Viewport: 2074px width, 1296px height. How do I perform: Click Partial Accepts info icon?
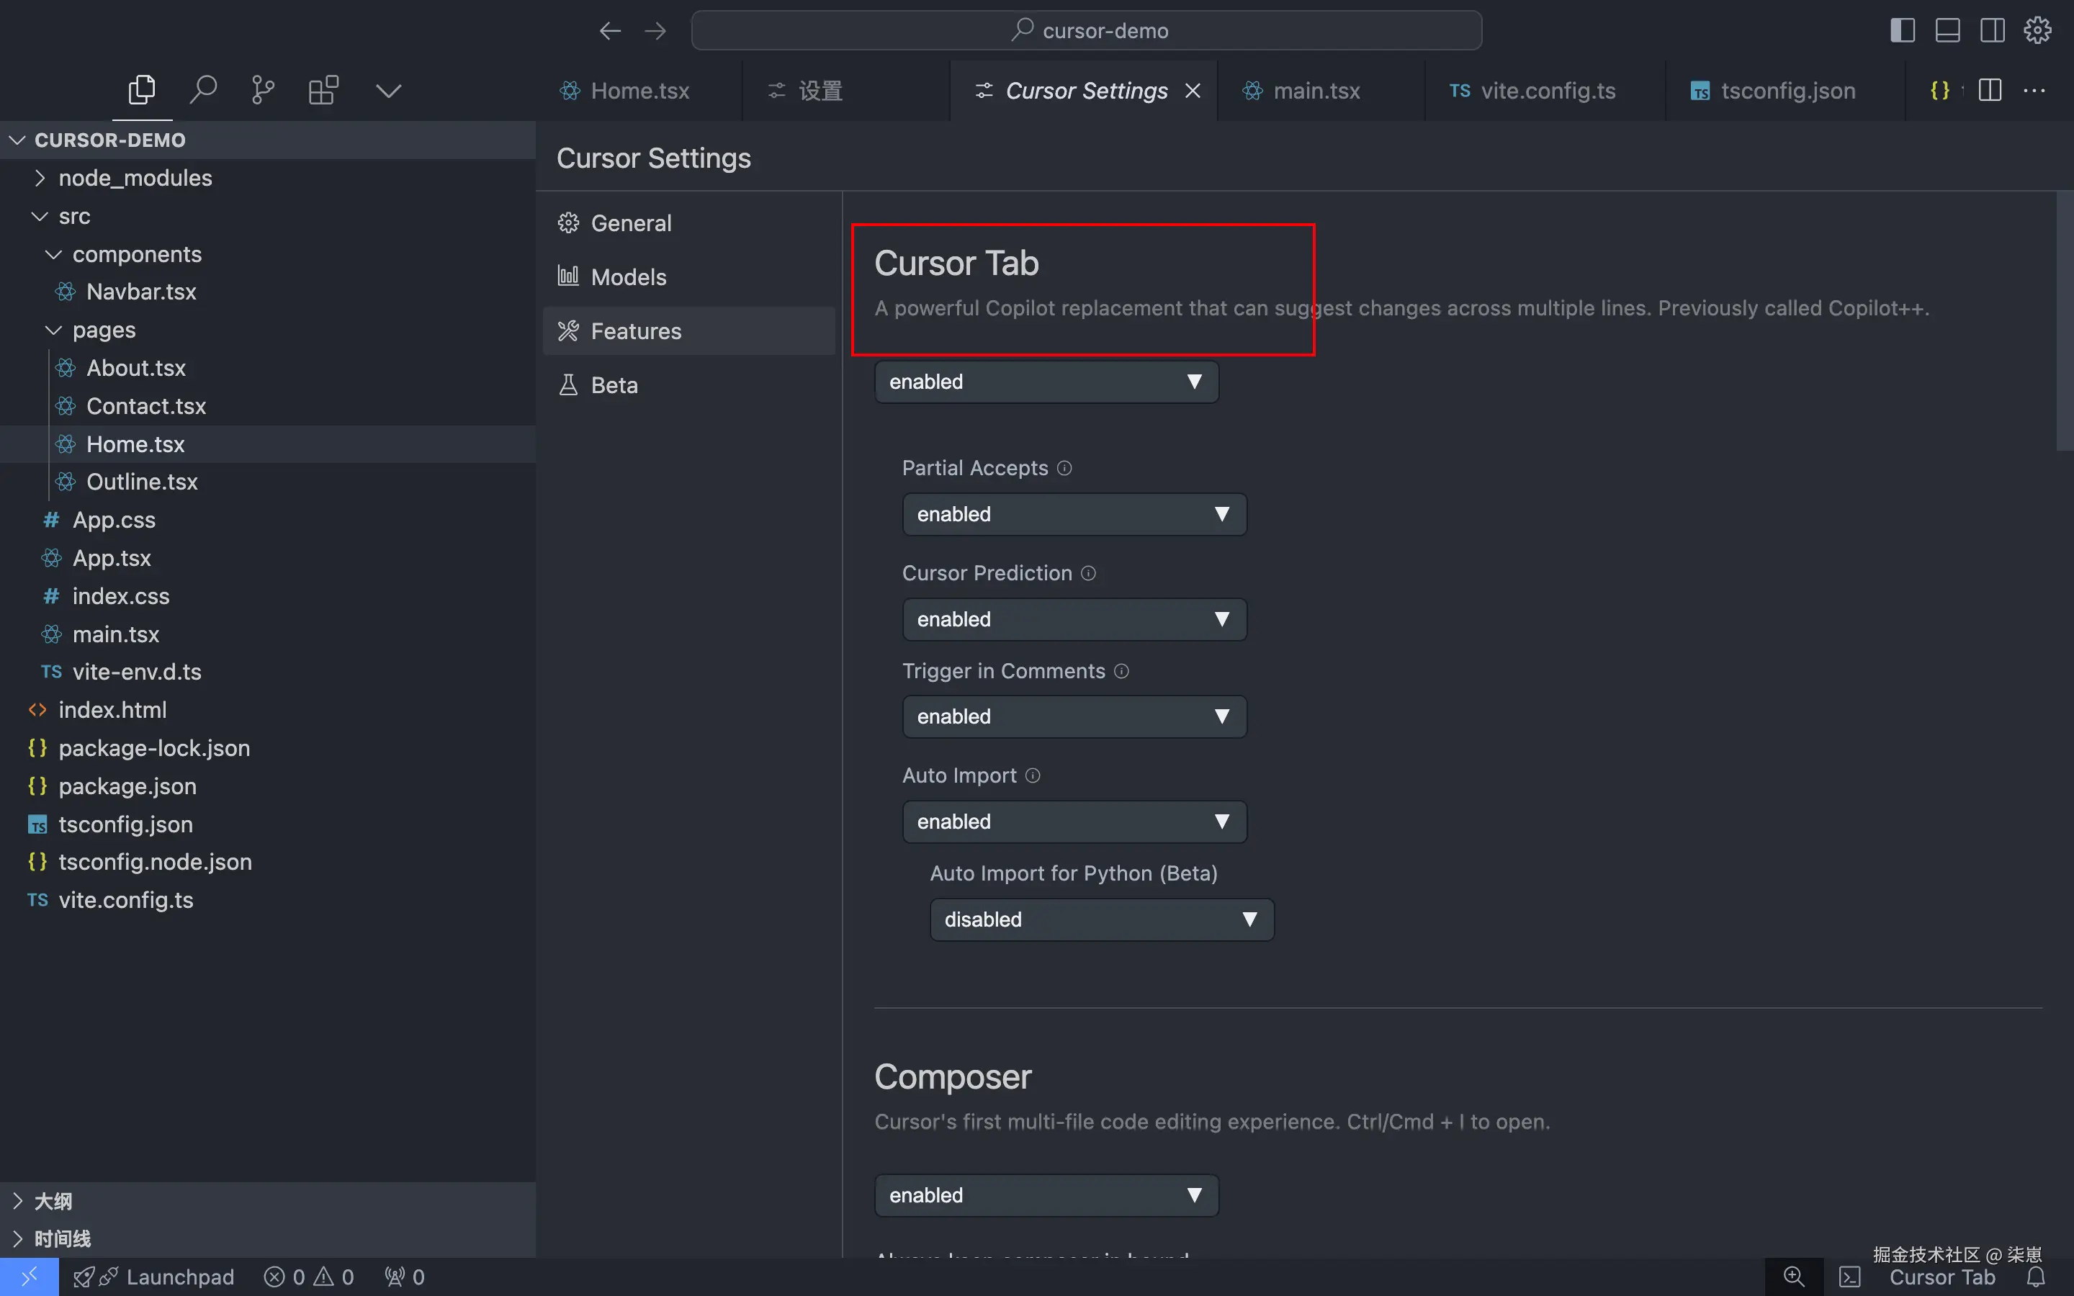point(1064,468)
